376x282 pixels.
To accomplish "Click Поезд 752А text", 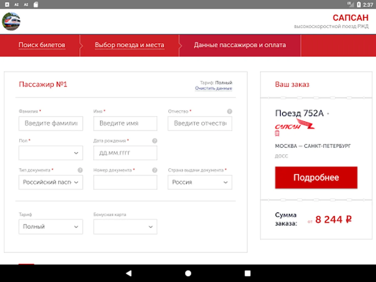I will pos(299,113).
